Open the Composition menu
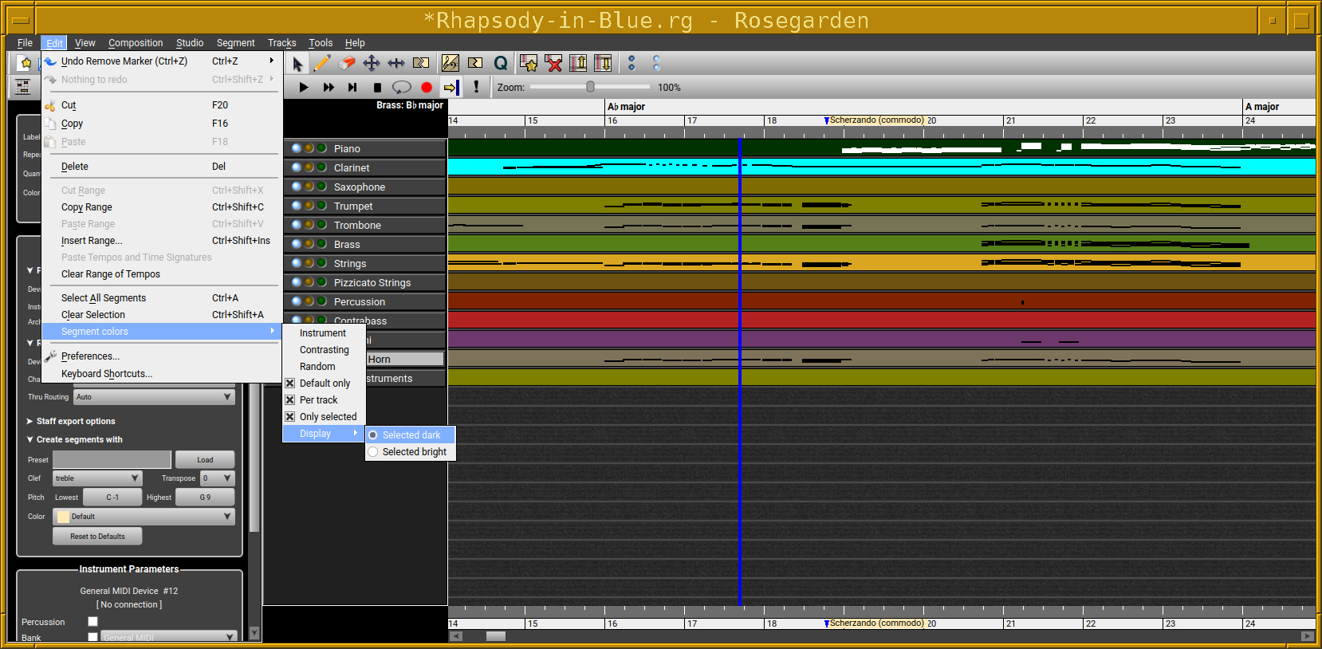Image resolution: width=1322 pixels, height=649 pixels. tap(136, 43)
